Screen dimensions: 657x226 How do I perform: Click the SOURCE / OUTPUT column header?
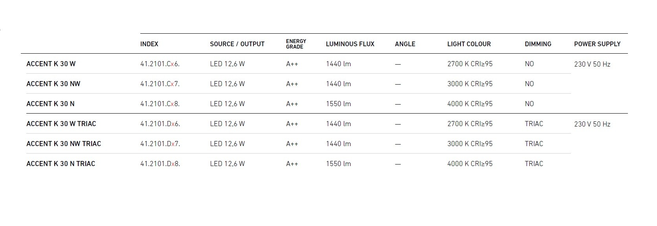click(237, 44)
